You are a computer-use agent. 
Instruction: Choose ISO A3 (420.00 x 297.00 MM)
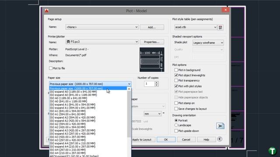tap(68, 137)
